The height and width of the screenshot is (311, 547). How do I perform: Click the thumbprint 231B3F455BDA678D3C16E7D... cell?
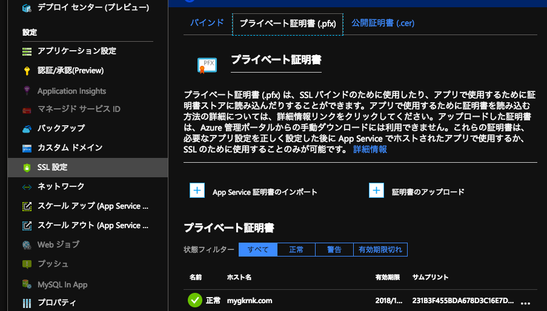[463, 301]
